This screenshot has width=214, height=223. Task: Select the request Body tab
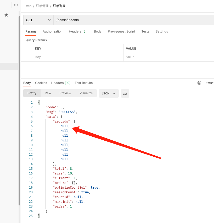(98, 31)
